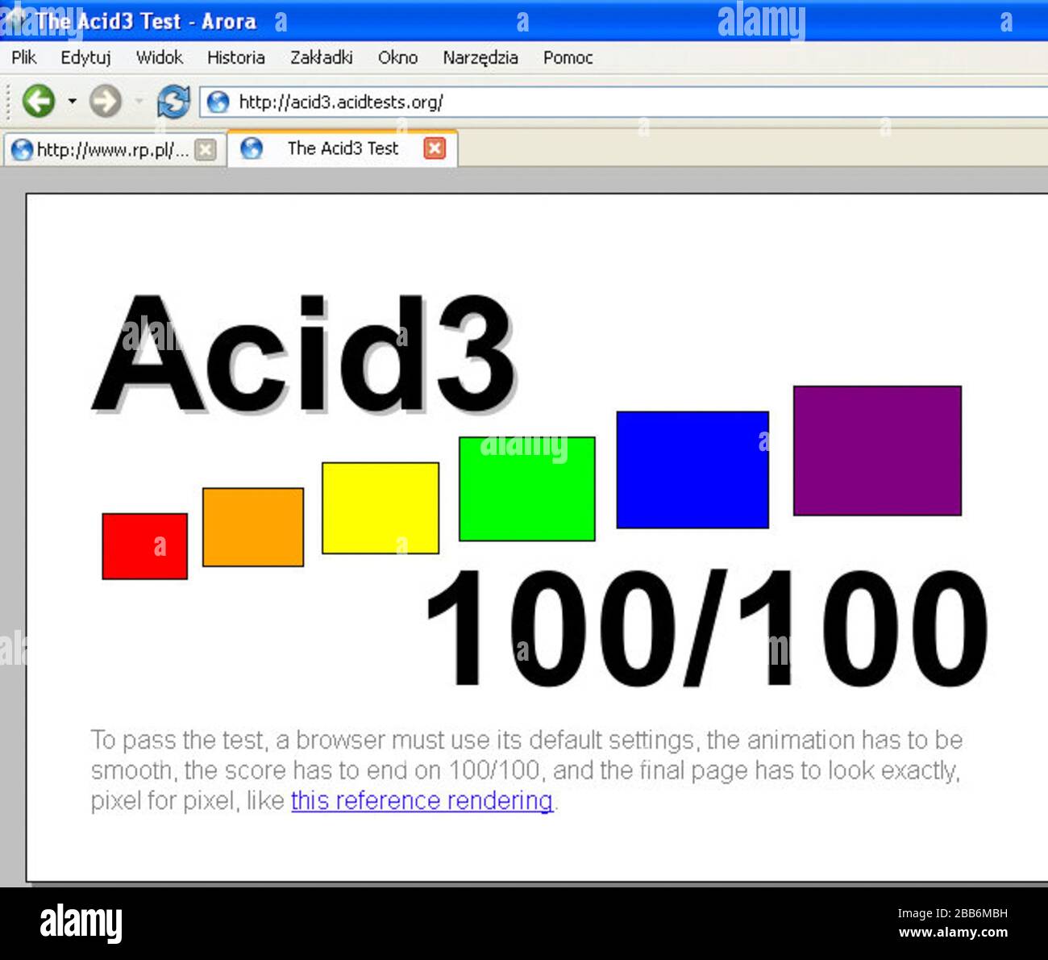This screenshot has height=960, width=1048.
Task: Click the blue box
Action: (692, 470)
